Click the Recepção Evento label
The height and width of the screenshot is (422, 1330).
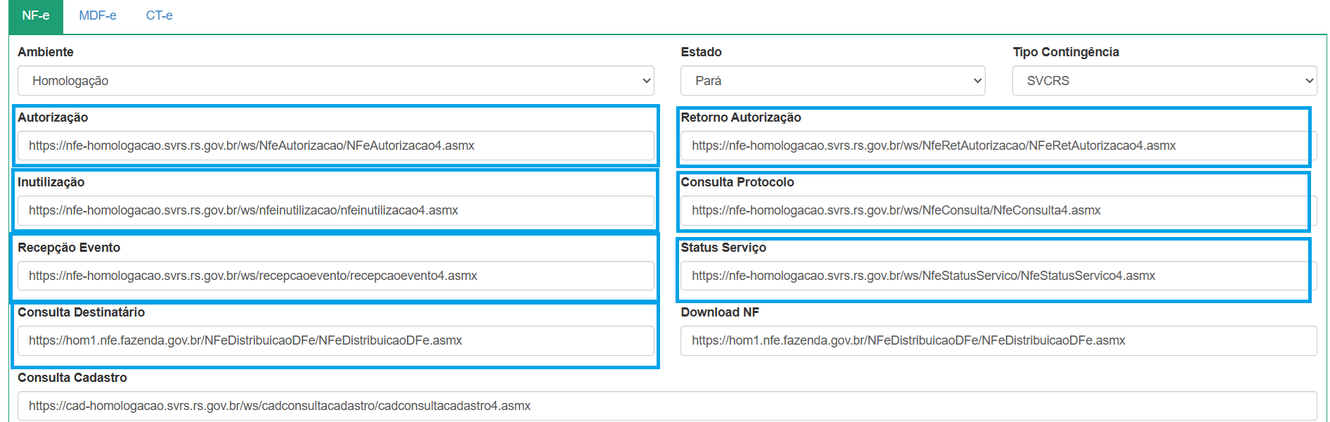click(69, 248)
